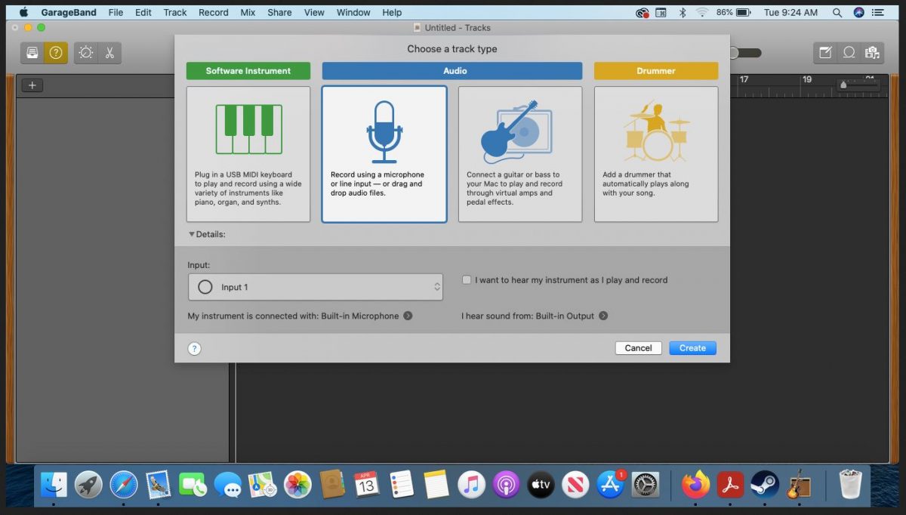The width and height of the screenshot is (906, 515).
Task: Toggle the Library panel icon
Action: pos(31,52)
